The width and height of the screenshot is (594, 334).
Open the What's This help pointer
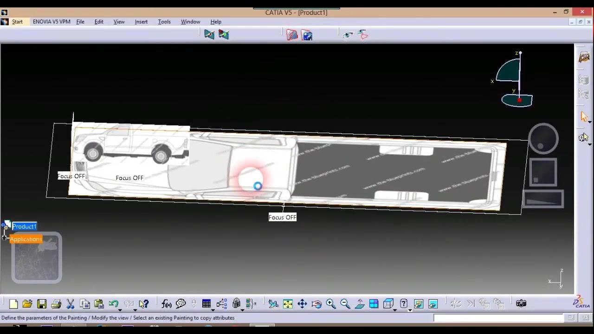tap(144, 304)
